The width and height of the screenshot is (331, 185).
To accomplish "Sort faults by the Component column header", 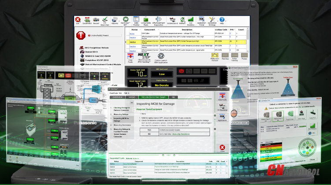I will (150, 30).
